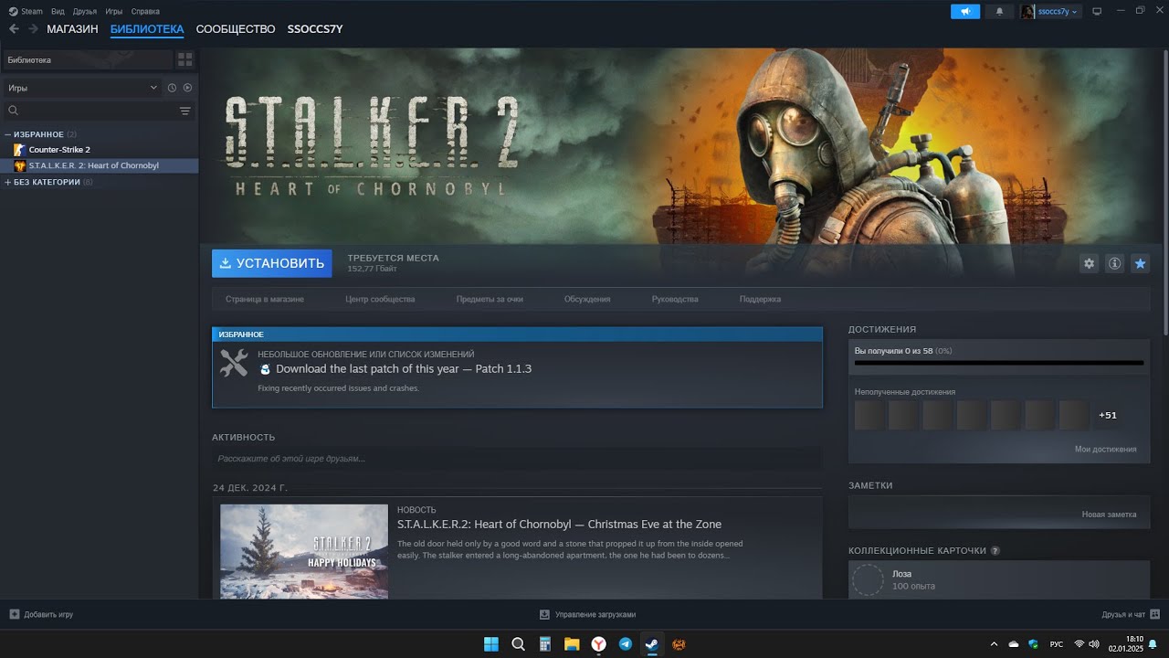Click the recent activity clock icon

(x=172, y=88)
